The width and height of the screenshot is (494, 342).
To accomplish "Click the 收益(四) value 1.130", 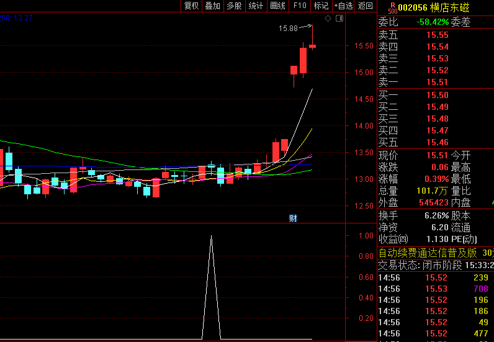I will [438, 239].
